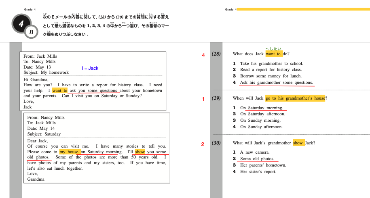Click the red answer number 1 beside question 29

(x=203, y=99)
